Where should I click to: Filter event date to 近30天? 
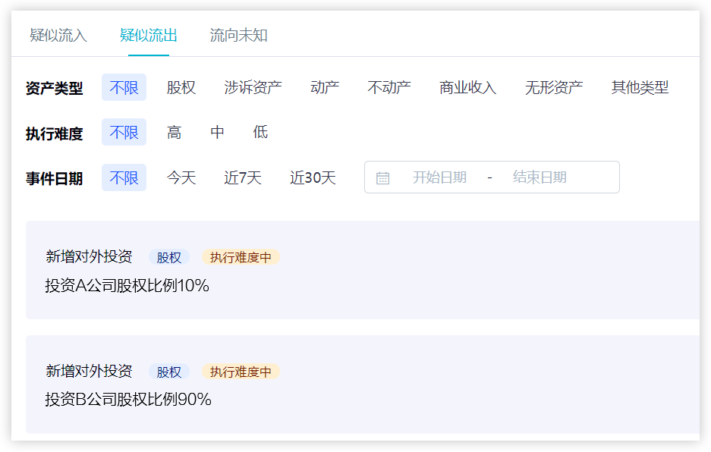(313, 177)
